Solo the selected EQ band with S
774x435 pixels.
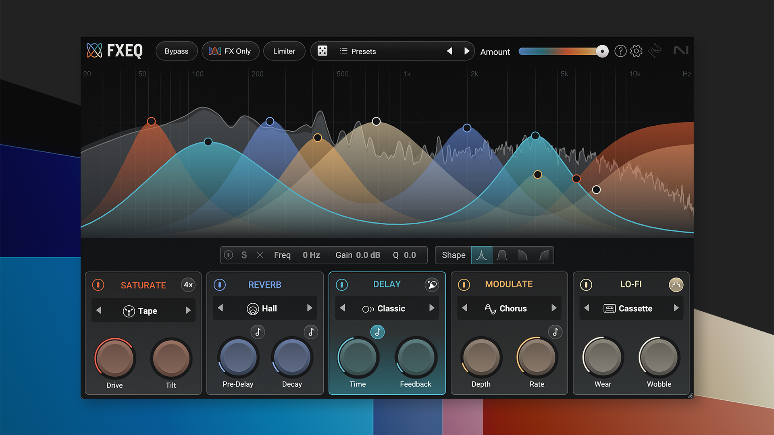pos(244,255)
